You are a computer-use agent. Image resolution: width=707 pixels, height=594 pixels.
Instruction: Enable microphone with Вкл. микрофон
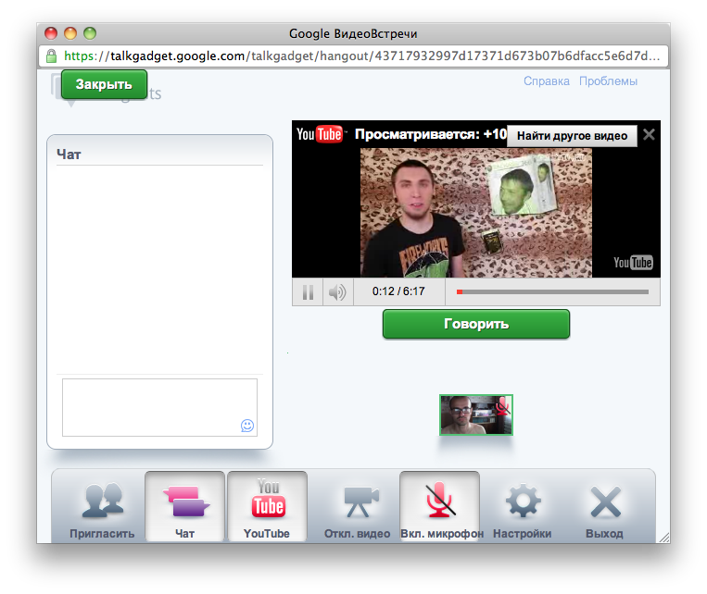coord(440,507)
